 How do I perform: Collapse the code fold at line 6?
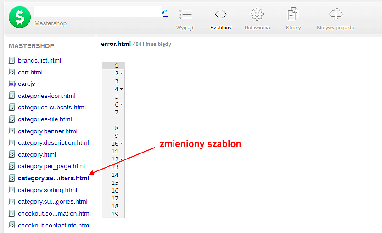click(121, 105)
